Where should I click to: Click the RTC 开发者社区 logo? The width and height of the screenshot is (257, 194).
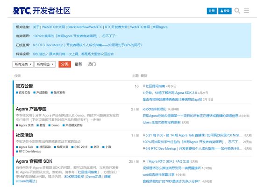42,11
